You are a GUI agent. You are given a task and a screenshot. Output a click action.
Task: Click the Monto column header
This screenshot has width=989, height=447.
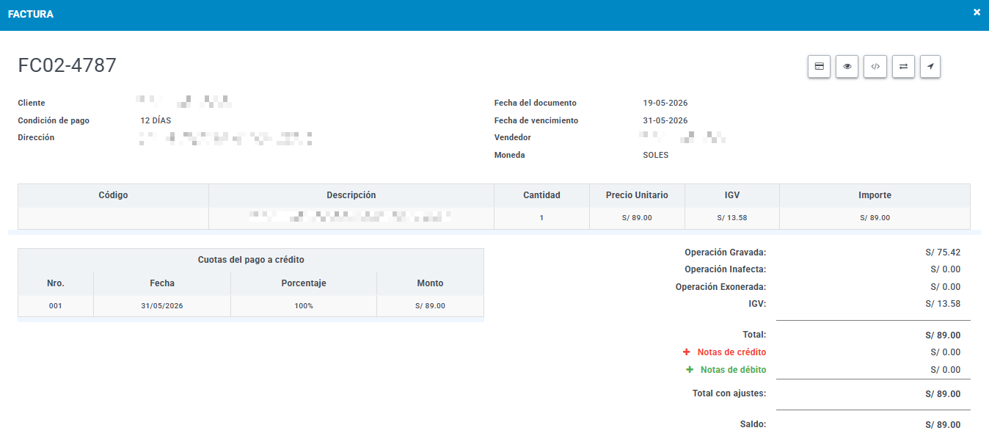point(430,283)
